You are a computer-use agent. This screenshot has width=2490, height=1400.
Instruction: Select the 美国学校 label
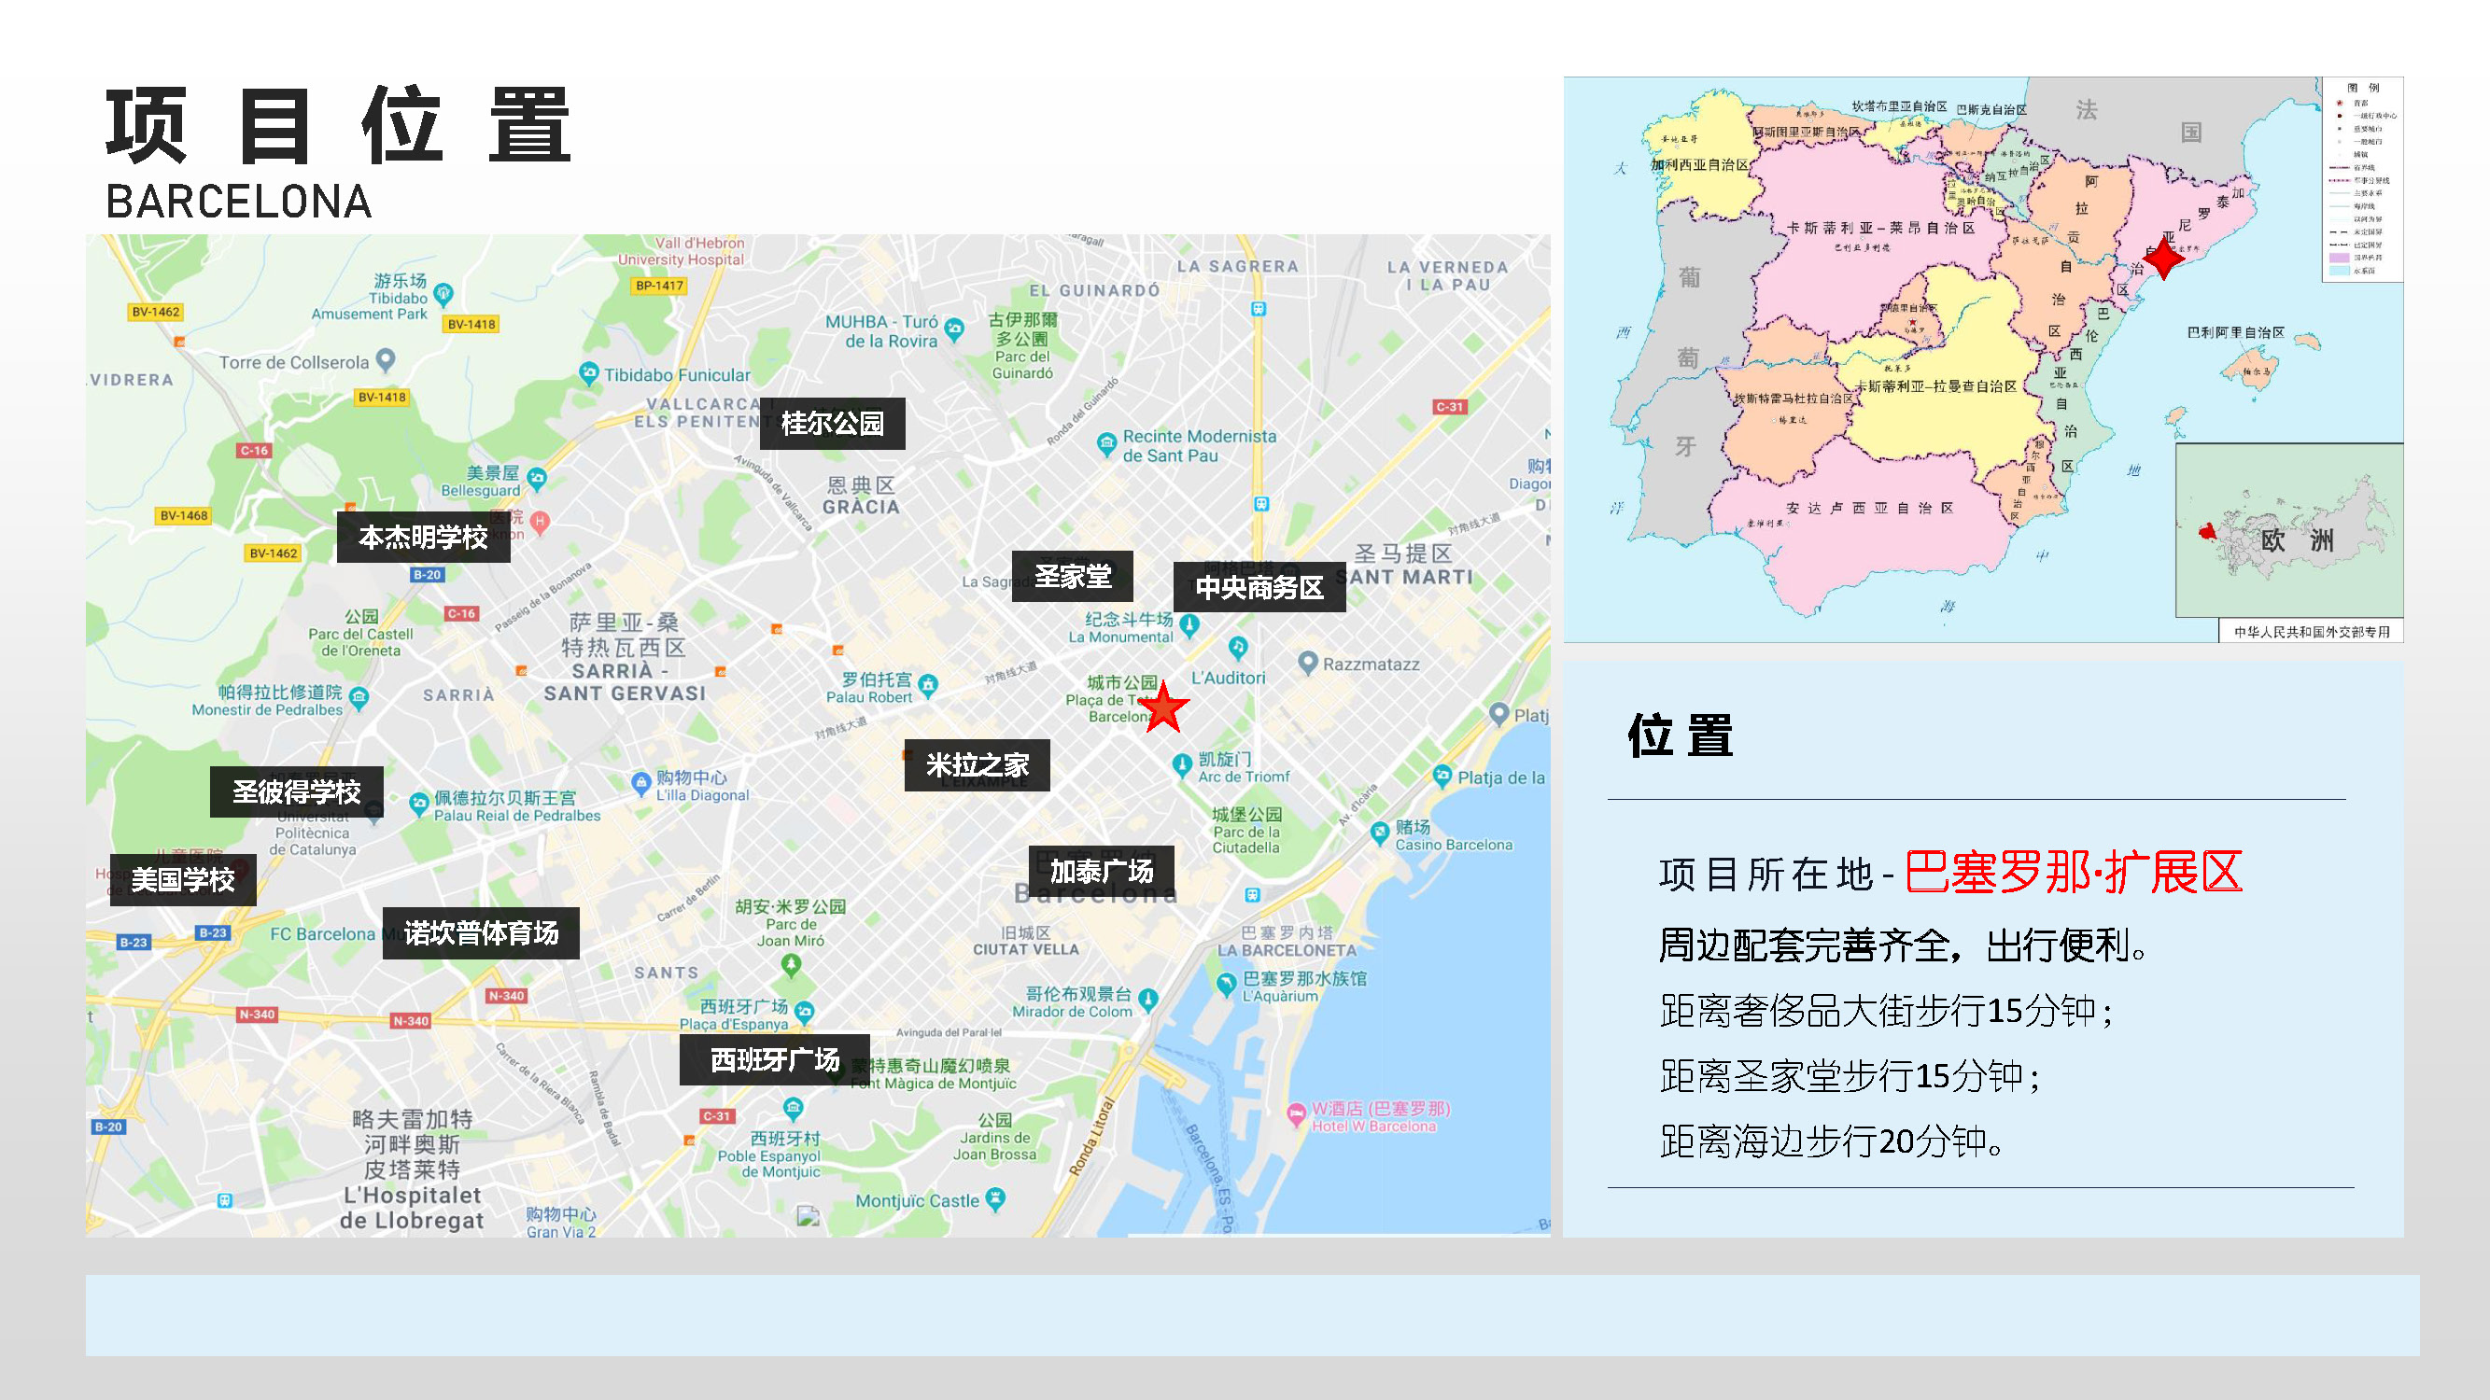pos(183,880)
